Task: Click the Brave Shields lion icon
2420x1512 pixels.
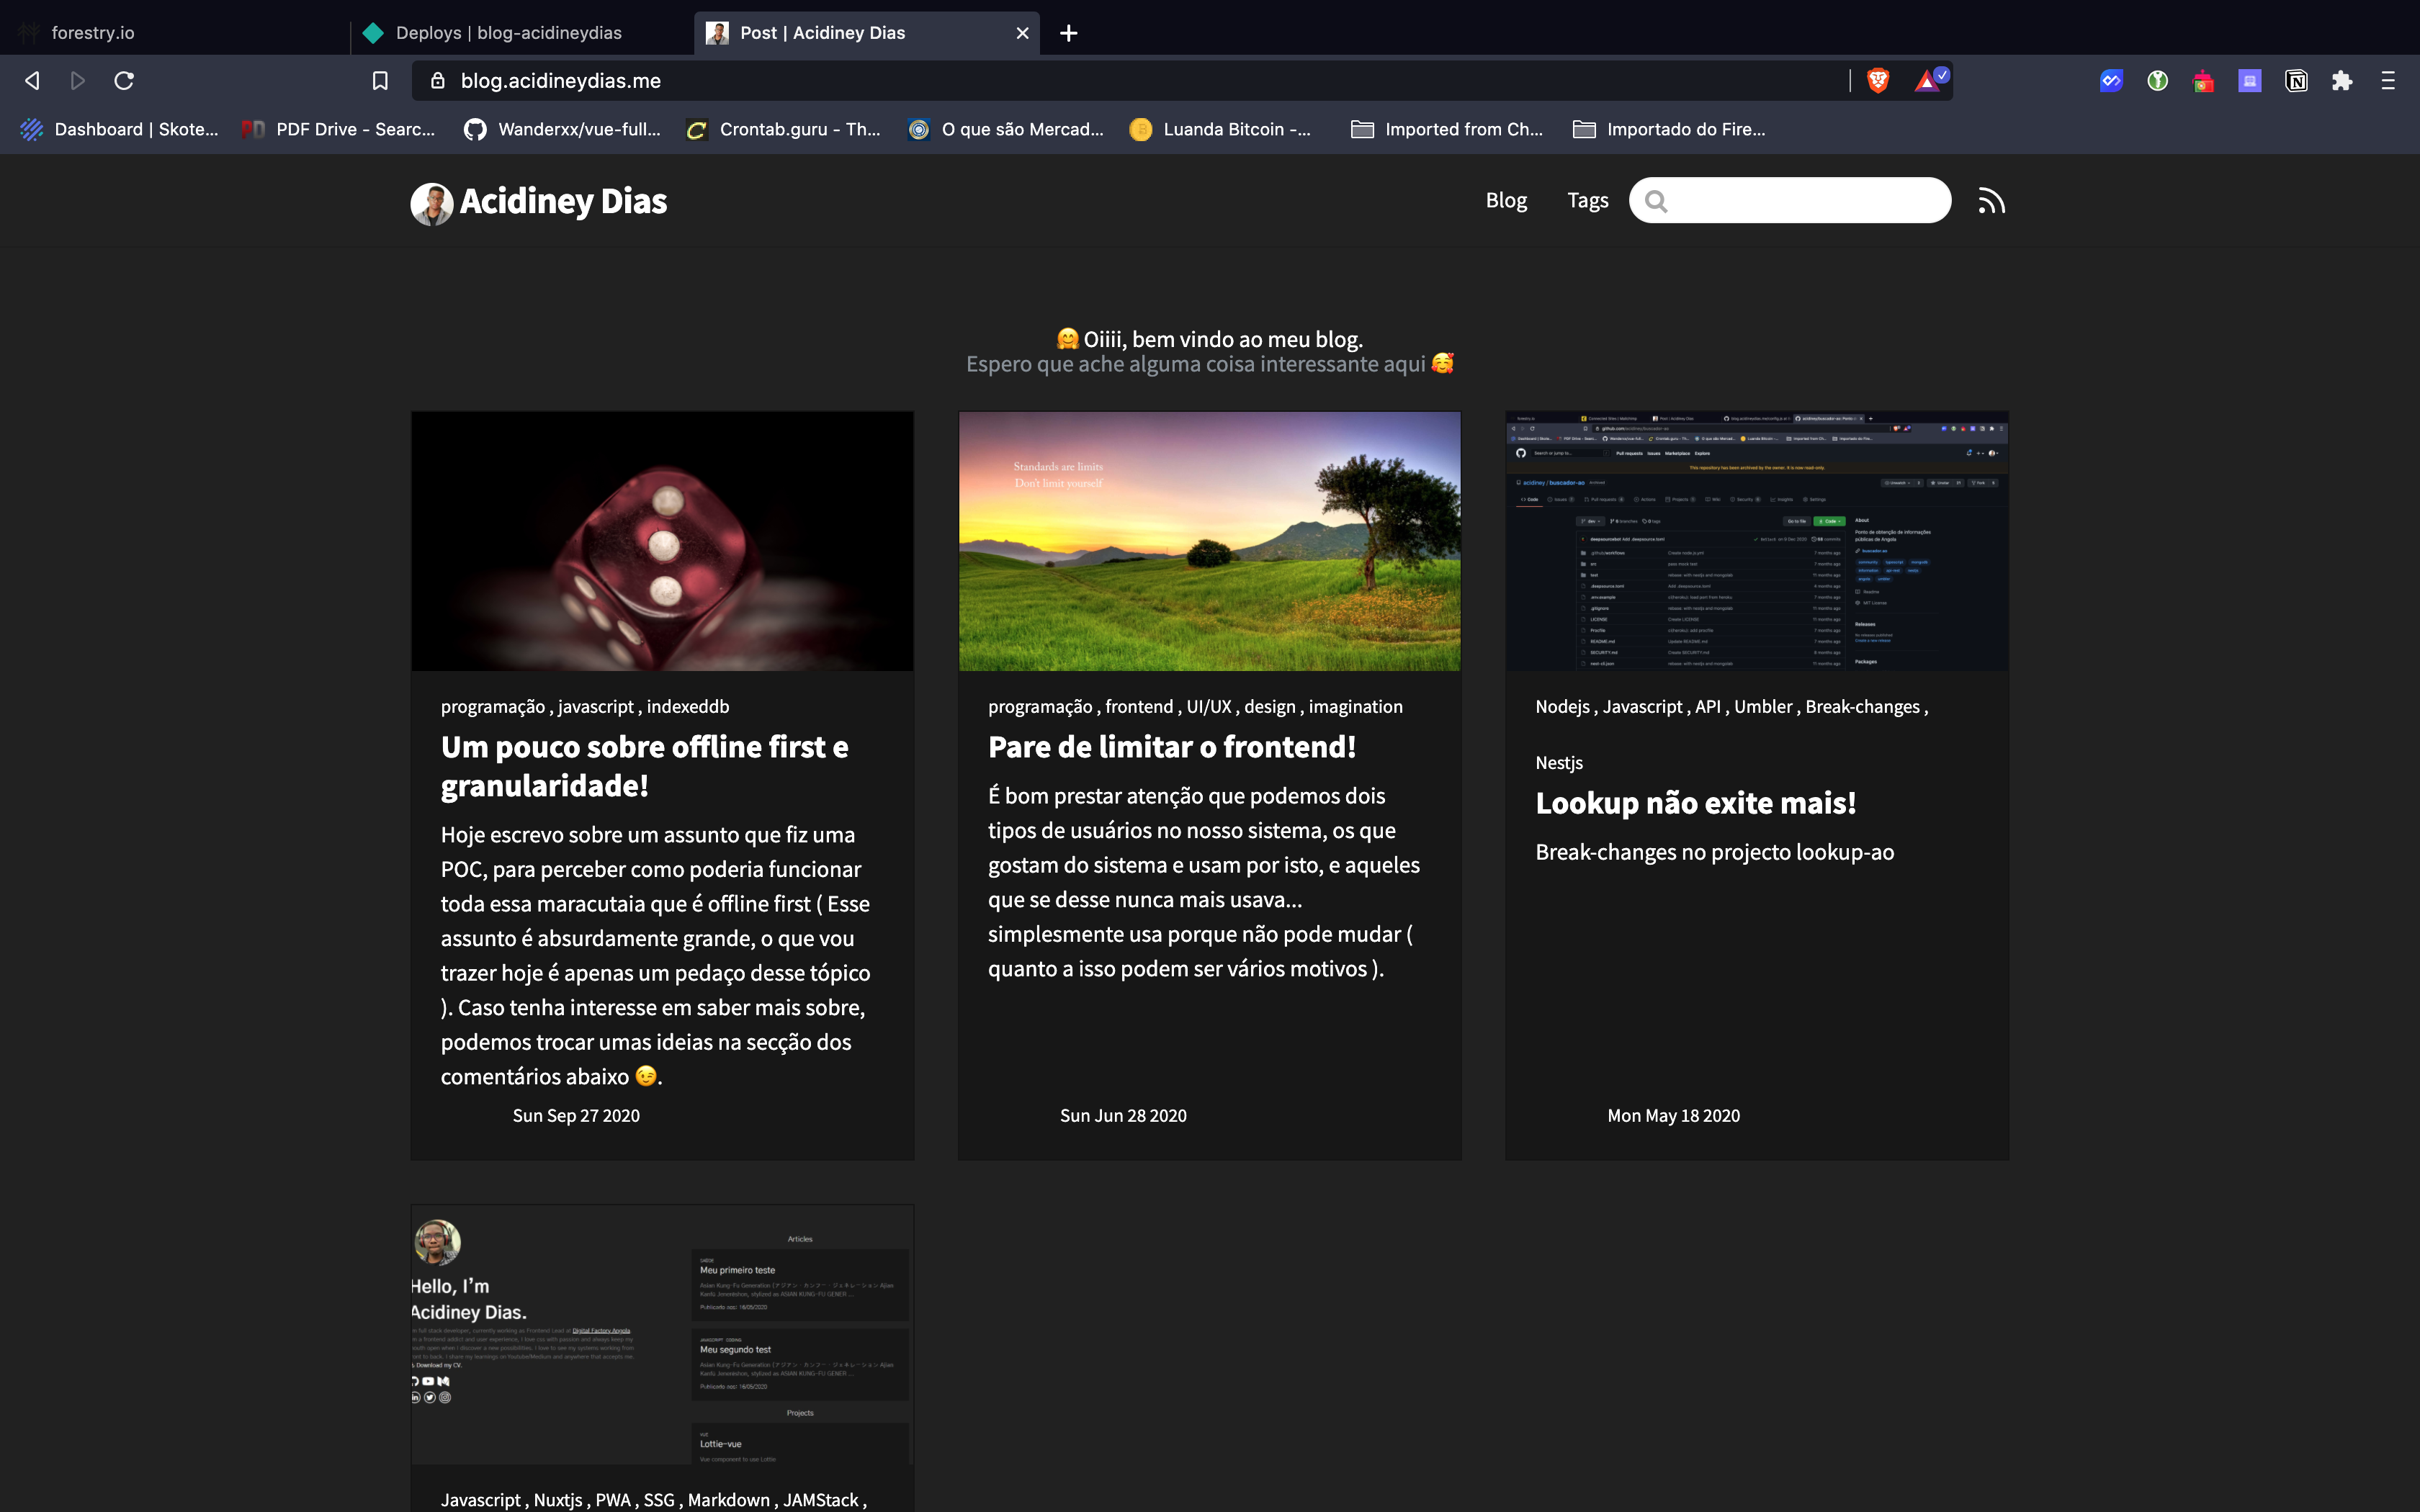Action: click(1878, 81)
